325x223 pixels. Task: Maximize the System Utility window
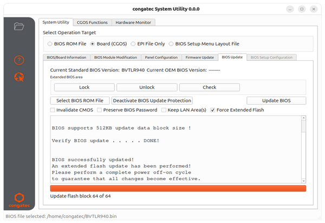pyautogui.click(x=302, y=9)
